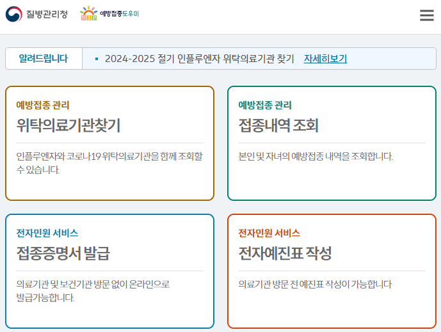The height and width of the screenshot is (332, 441).
Task: Open the 접종증명서 발급 card
Action: coord(109,271)
